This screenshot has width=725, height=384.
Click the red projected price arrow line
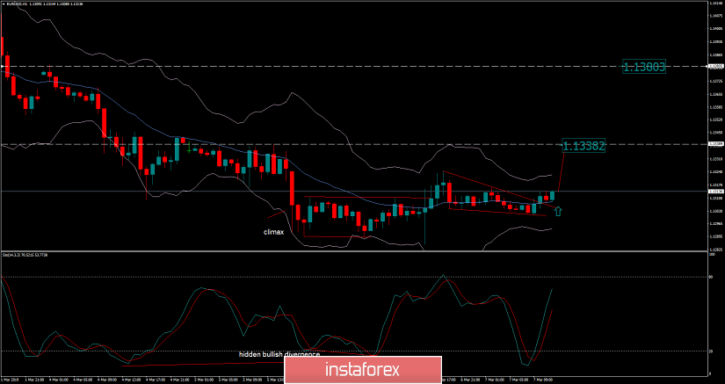click(x=559, y=172)
